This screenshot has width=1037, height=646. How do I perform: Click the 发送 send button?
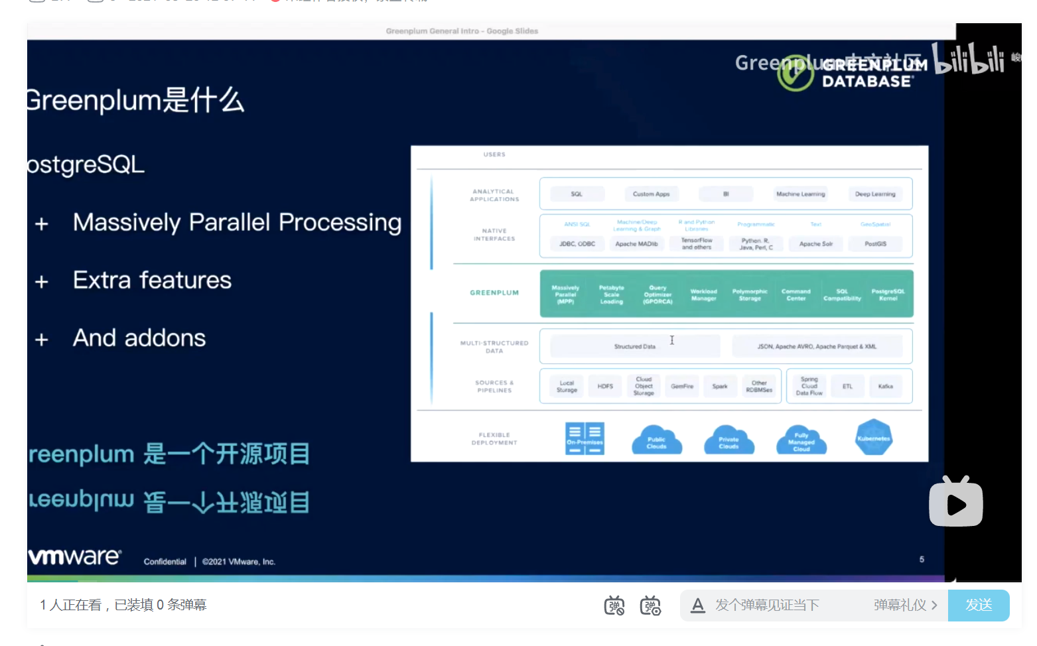tap(979, 605)
